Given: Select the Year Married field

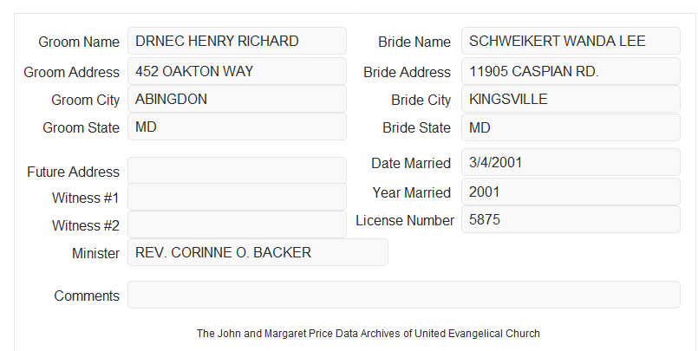Looking at the screenshot, I should pyautogui.click(x=571, y=192).
